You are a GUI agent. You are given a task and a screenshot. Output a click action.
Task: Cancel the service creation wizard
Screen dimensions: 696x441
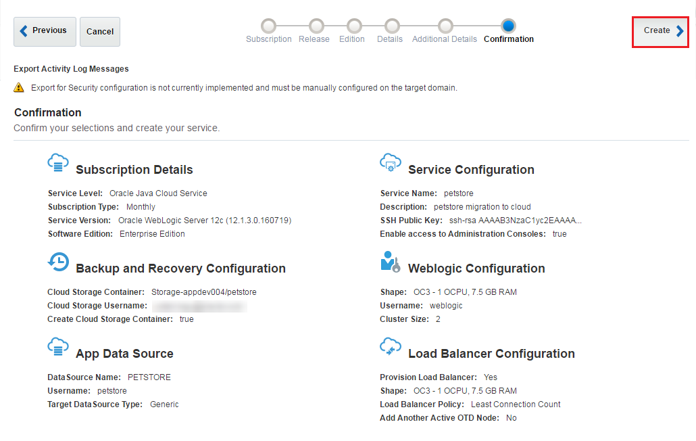click(100, 32)
